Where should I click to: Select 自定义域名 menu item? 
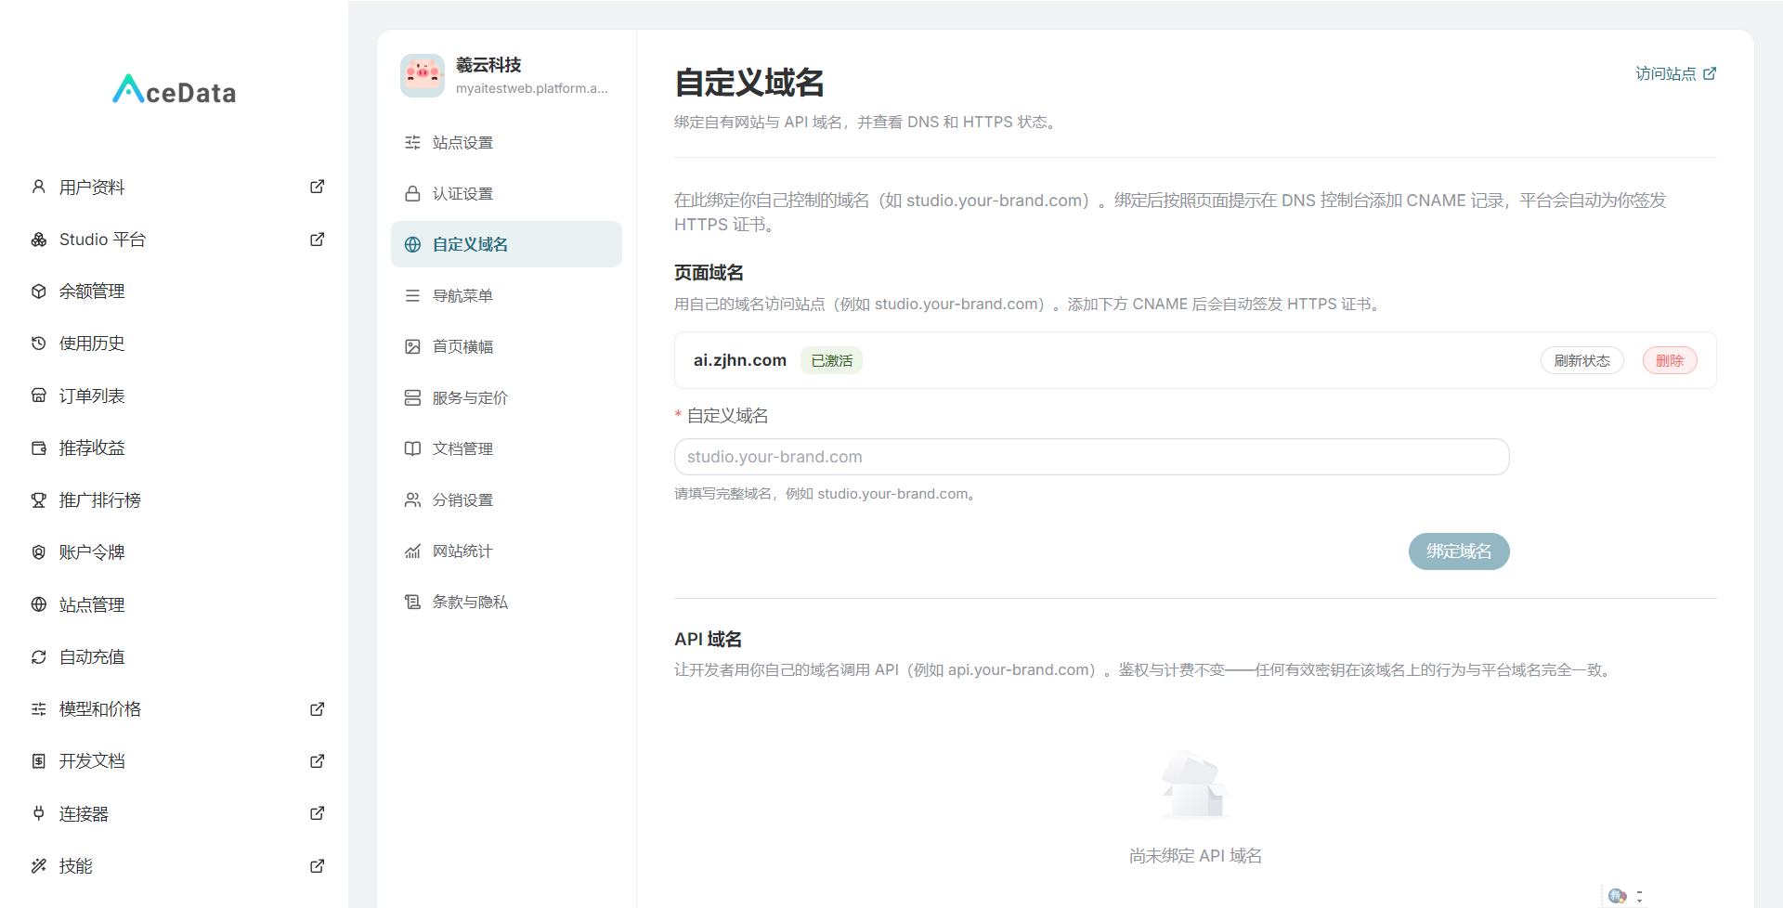(506, 244)
